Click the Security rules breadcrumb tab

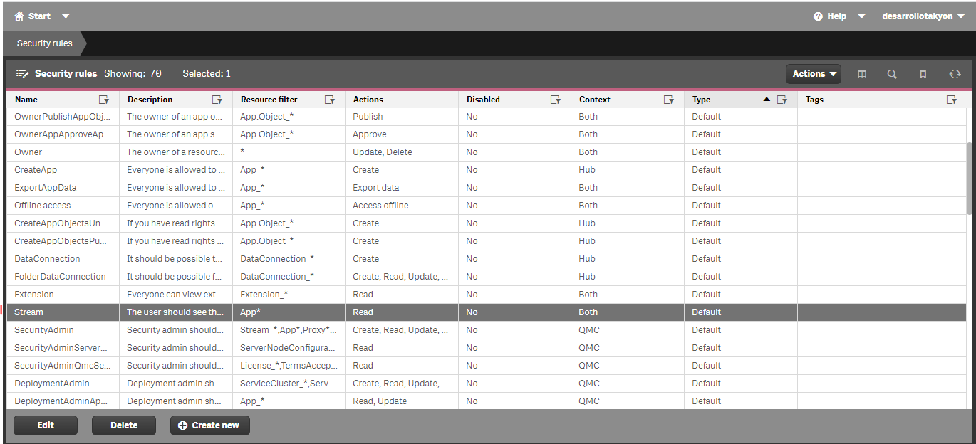(44, 43)
